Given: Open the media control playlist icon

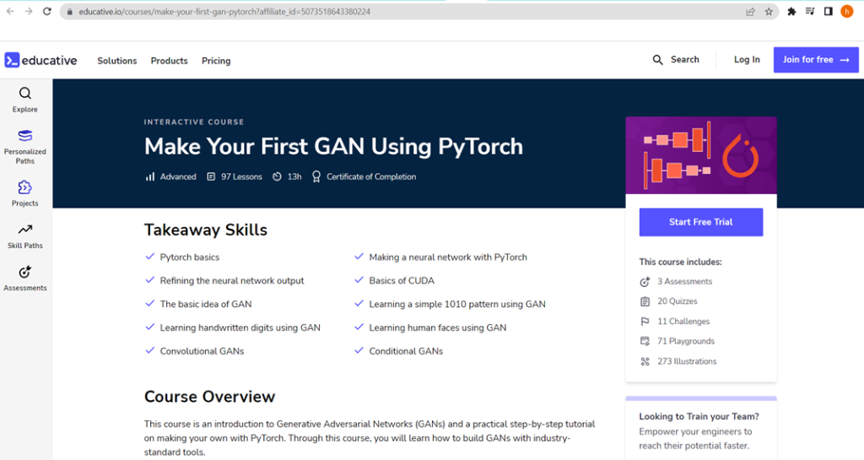Looking at the screenshot, I should [810, 12].
